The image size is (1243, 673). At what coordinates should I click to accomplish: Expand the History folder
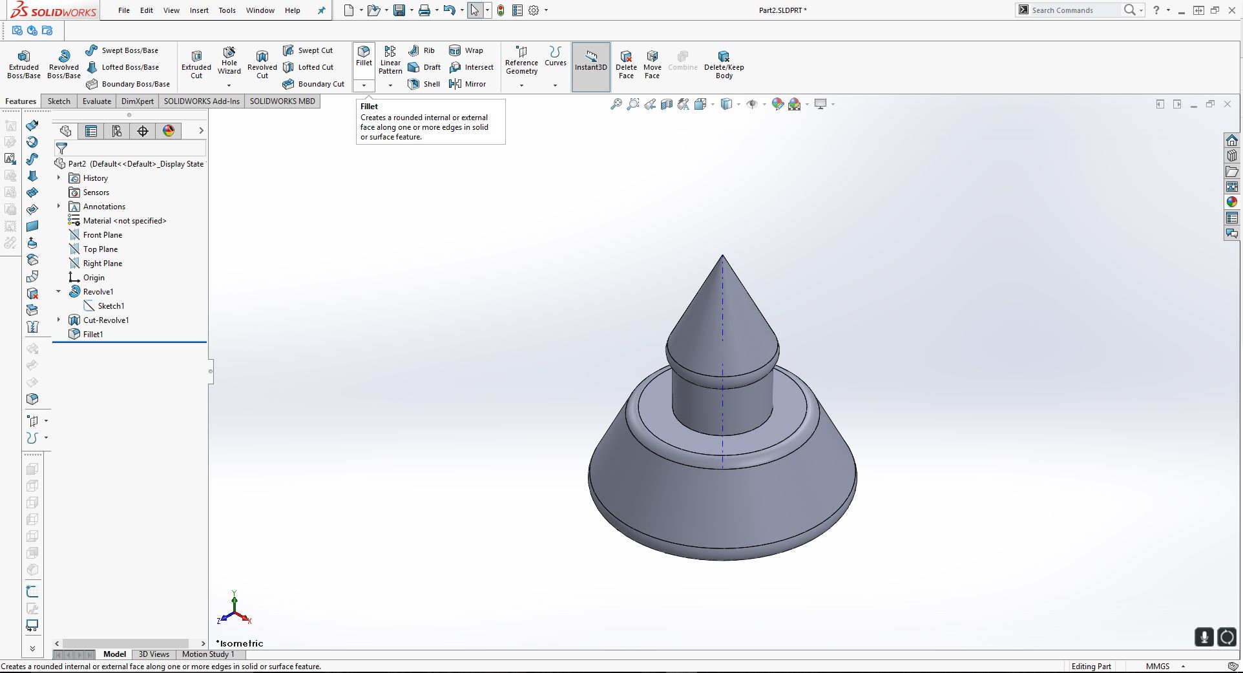[59, 178]
